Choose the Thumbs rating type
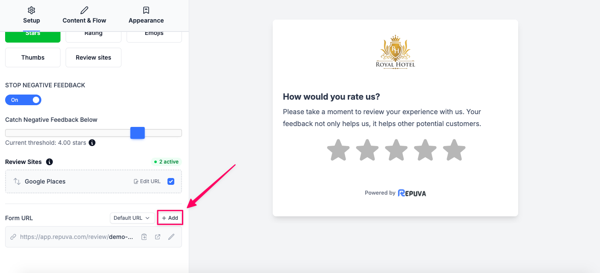The height and width of the screenshot is (273, 600). pos(33,57)
